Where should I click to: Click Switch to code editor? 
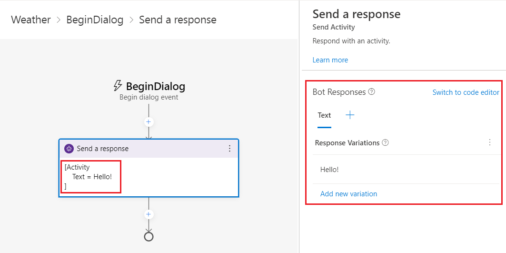point(466,92)
